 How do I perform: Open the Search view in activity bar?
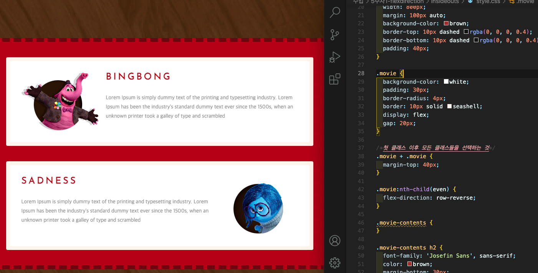pyautogui.click(x=335, y=12)
